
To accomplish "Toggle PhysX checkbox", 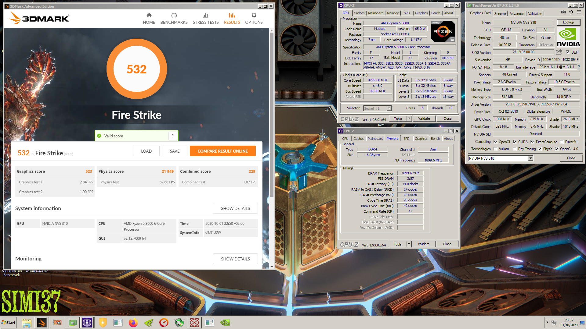I will click(540, 149).
